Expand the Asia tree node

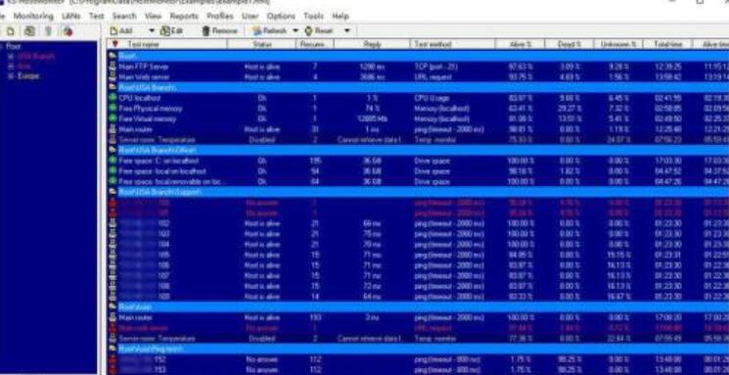10,66
